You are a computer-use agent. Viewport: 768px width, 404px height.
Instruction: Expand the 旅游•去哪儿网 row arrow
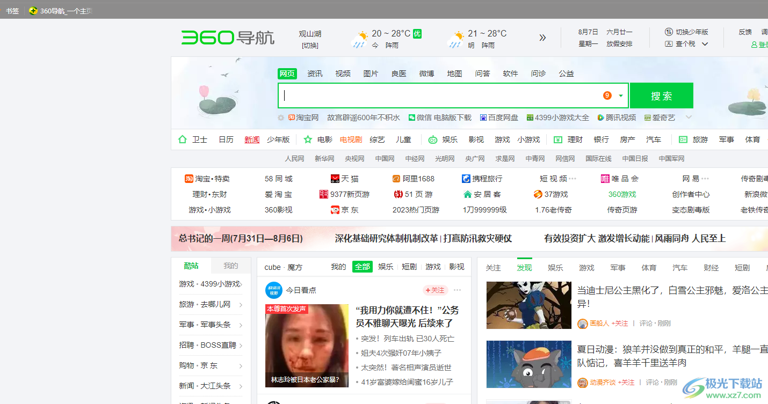(241, 305)
